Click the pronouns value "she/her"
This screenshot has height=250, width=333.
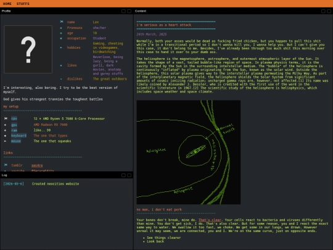click(99, 28)
